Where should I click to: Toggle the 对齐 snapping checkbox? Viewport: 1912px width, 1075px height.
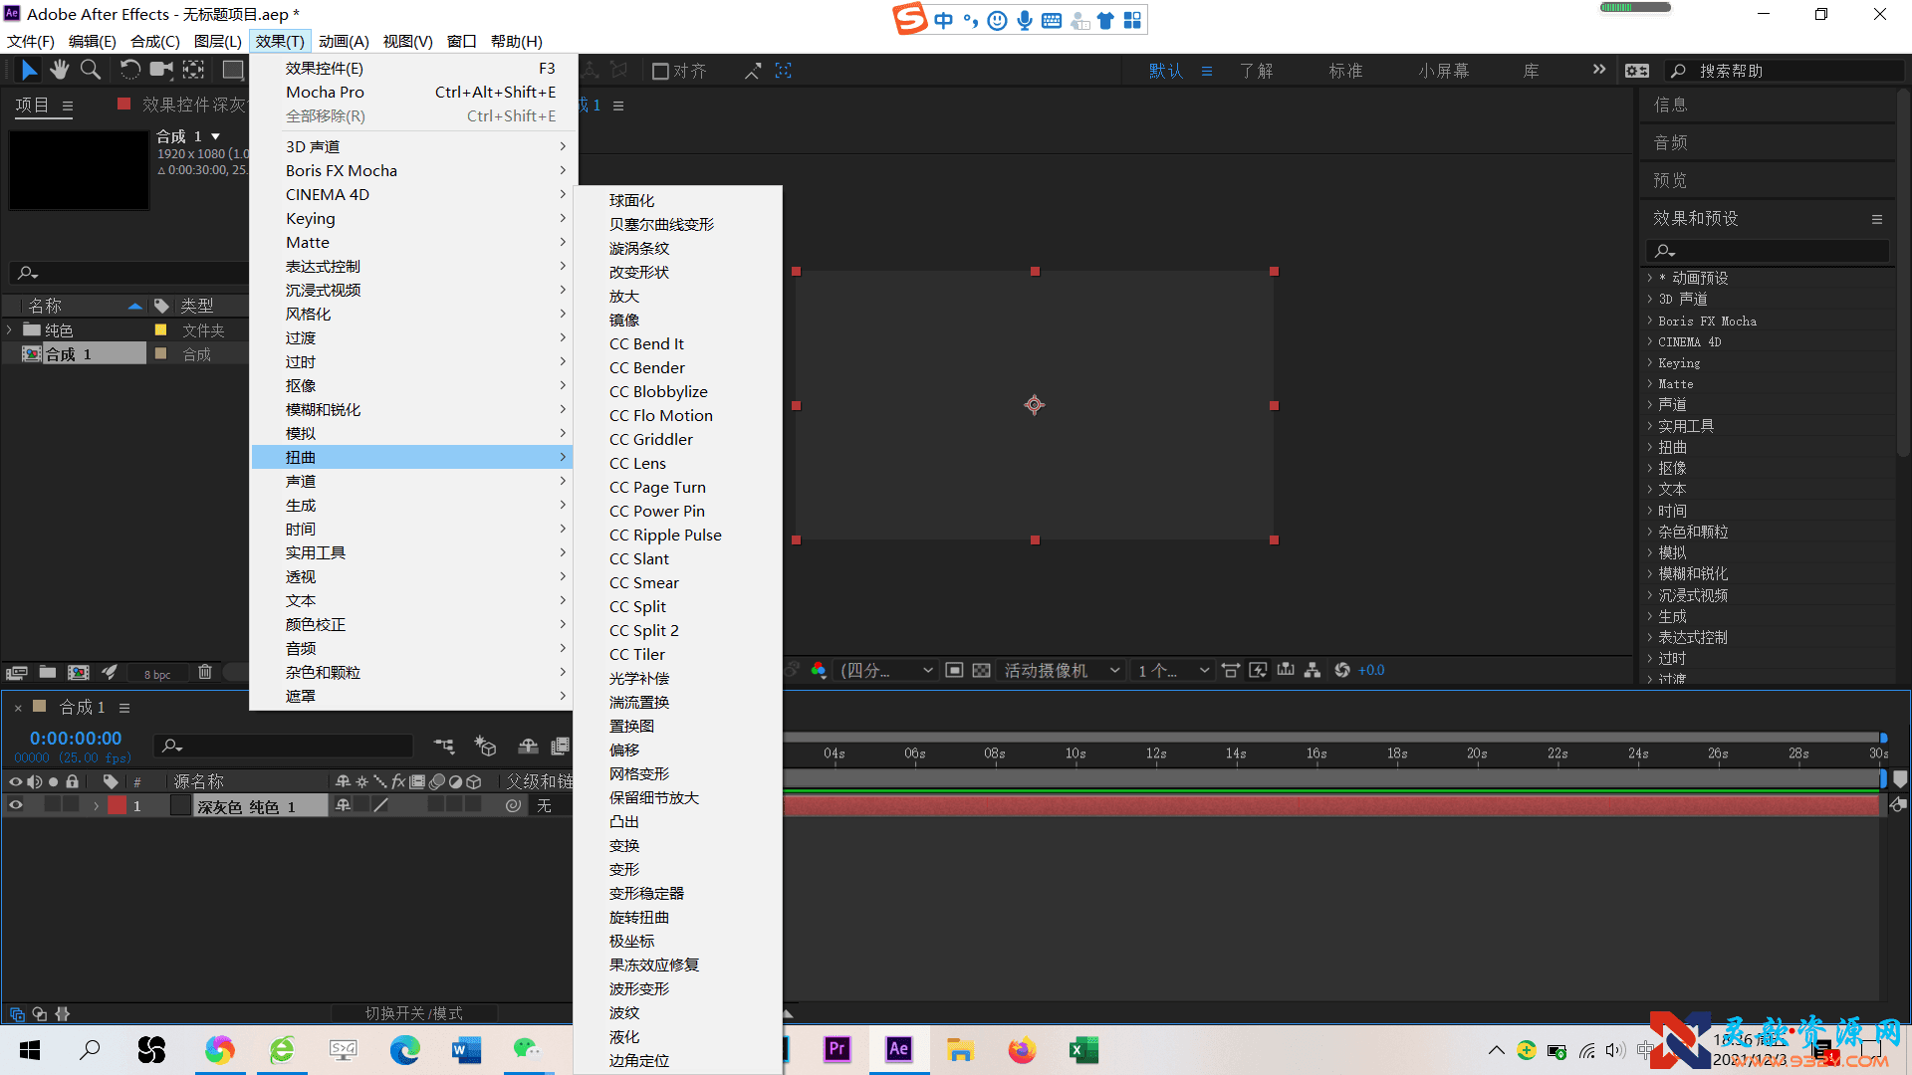click(x=660, y=71)
